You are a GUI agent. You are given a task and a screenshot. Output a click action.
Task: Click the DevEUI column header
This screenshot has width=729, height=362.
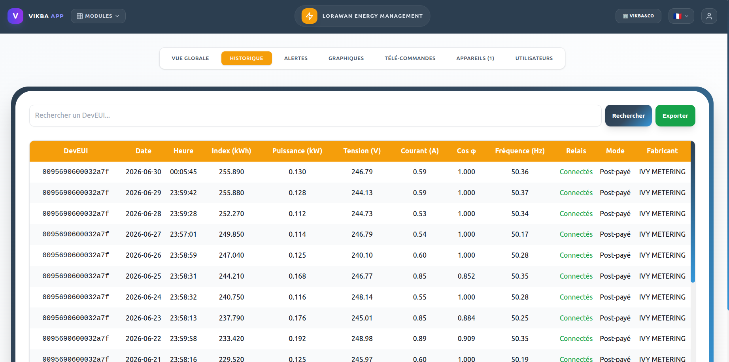(x=76, y=151)
